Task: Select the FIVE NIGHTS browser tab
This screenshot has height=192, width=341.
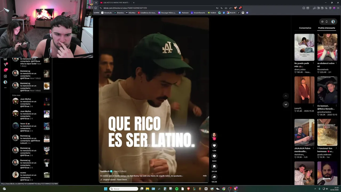Action: [x=115, y=3]
